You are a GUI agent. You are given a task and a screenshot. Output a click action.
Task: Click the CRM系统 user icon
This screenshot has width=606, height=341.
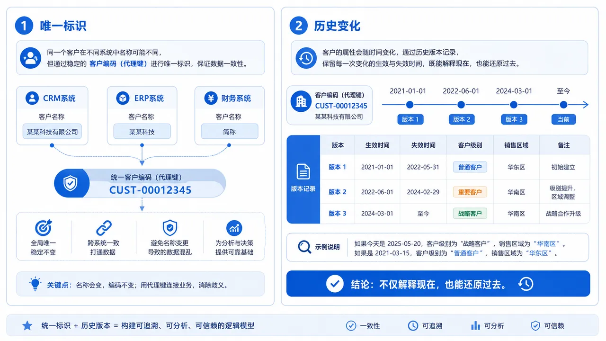click(32, 98)
